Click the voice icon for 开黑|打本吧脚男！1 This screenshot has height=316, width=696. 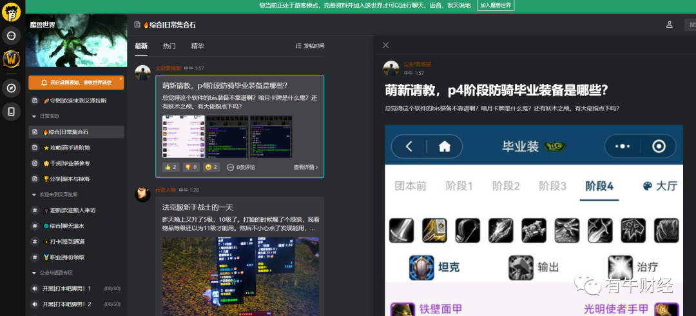(35, 288)
